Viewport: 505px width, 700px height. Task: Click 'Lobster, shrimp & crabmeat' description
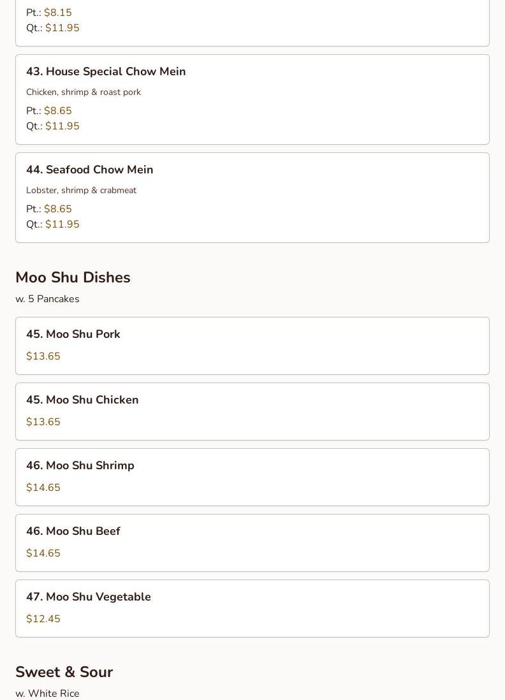[x=81, y=190]
